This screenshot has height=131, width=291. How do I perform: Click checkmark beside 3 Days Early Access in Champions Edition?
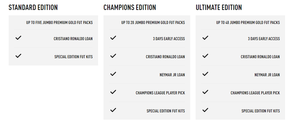(113, 38)
